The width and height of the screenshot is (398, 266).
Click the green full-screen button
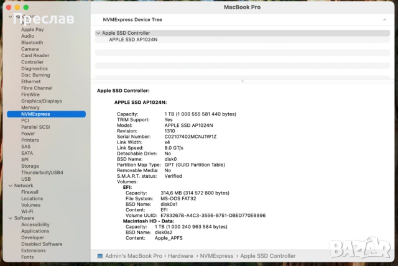pos(26,7)
